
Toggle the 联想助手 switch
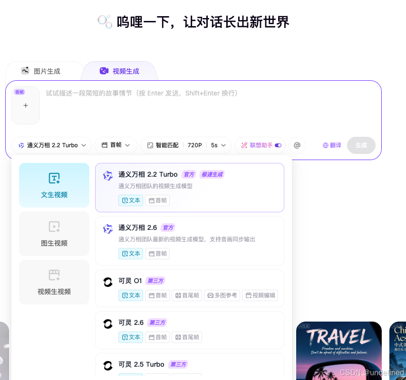(278, 145)
